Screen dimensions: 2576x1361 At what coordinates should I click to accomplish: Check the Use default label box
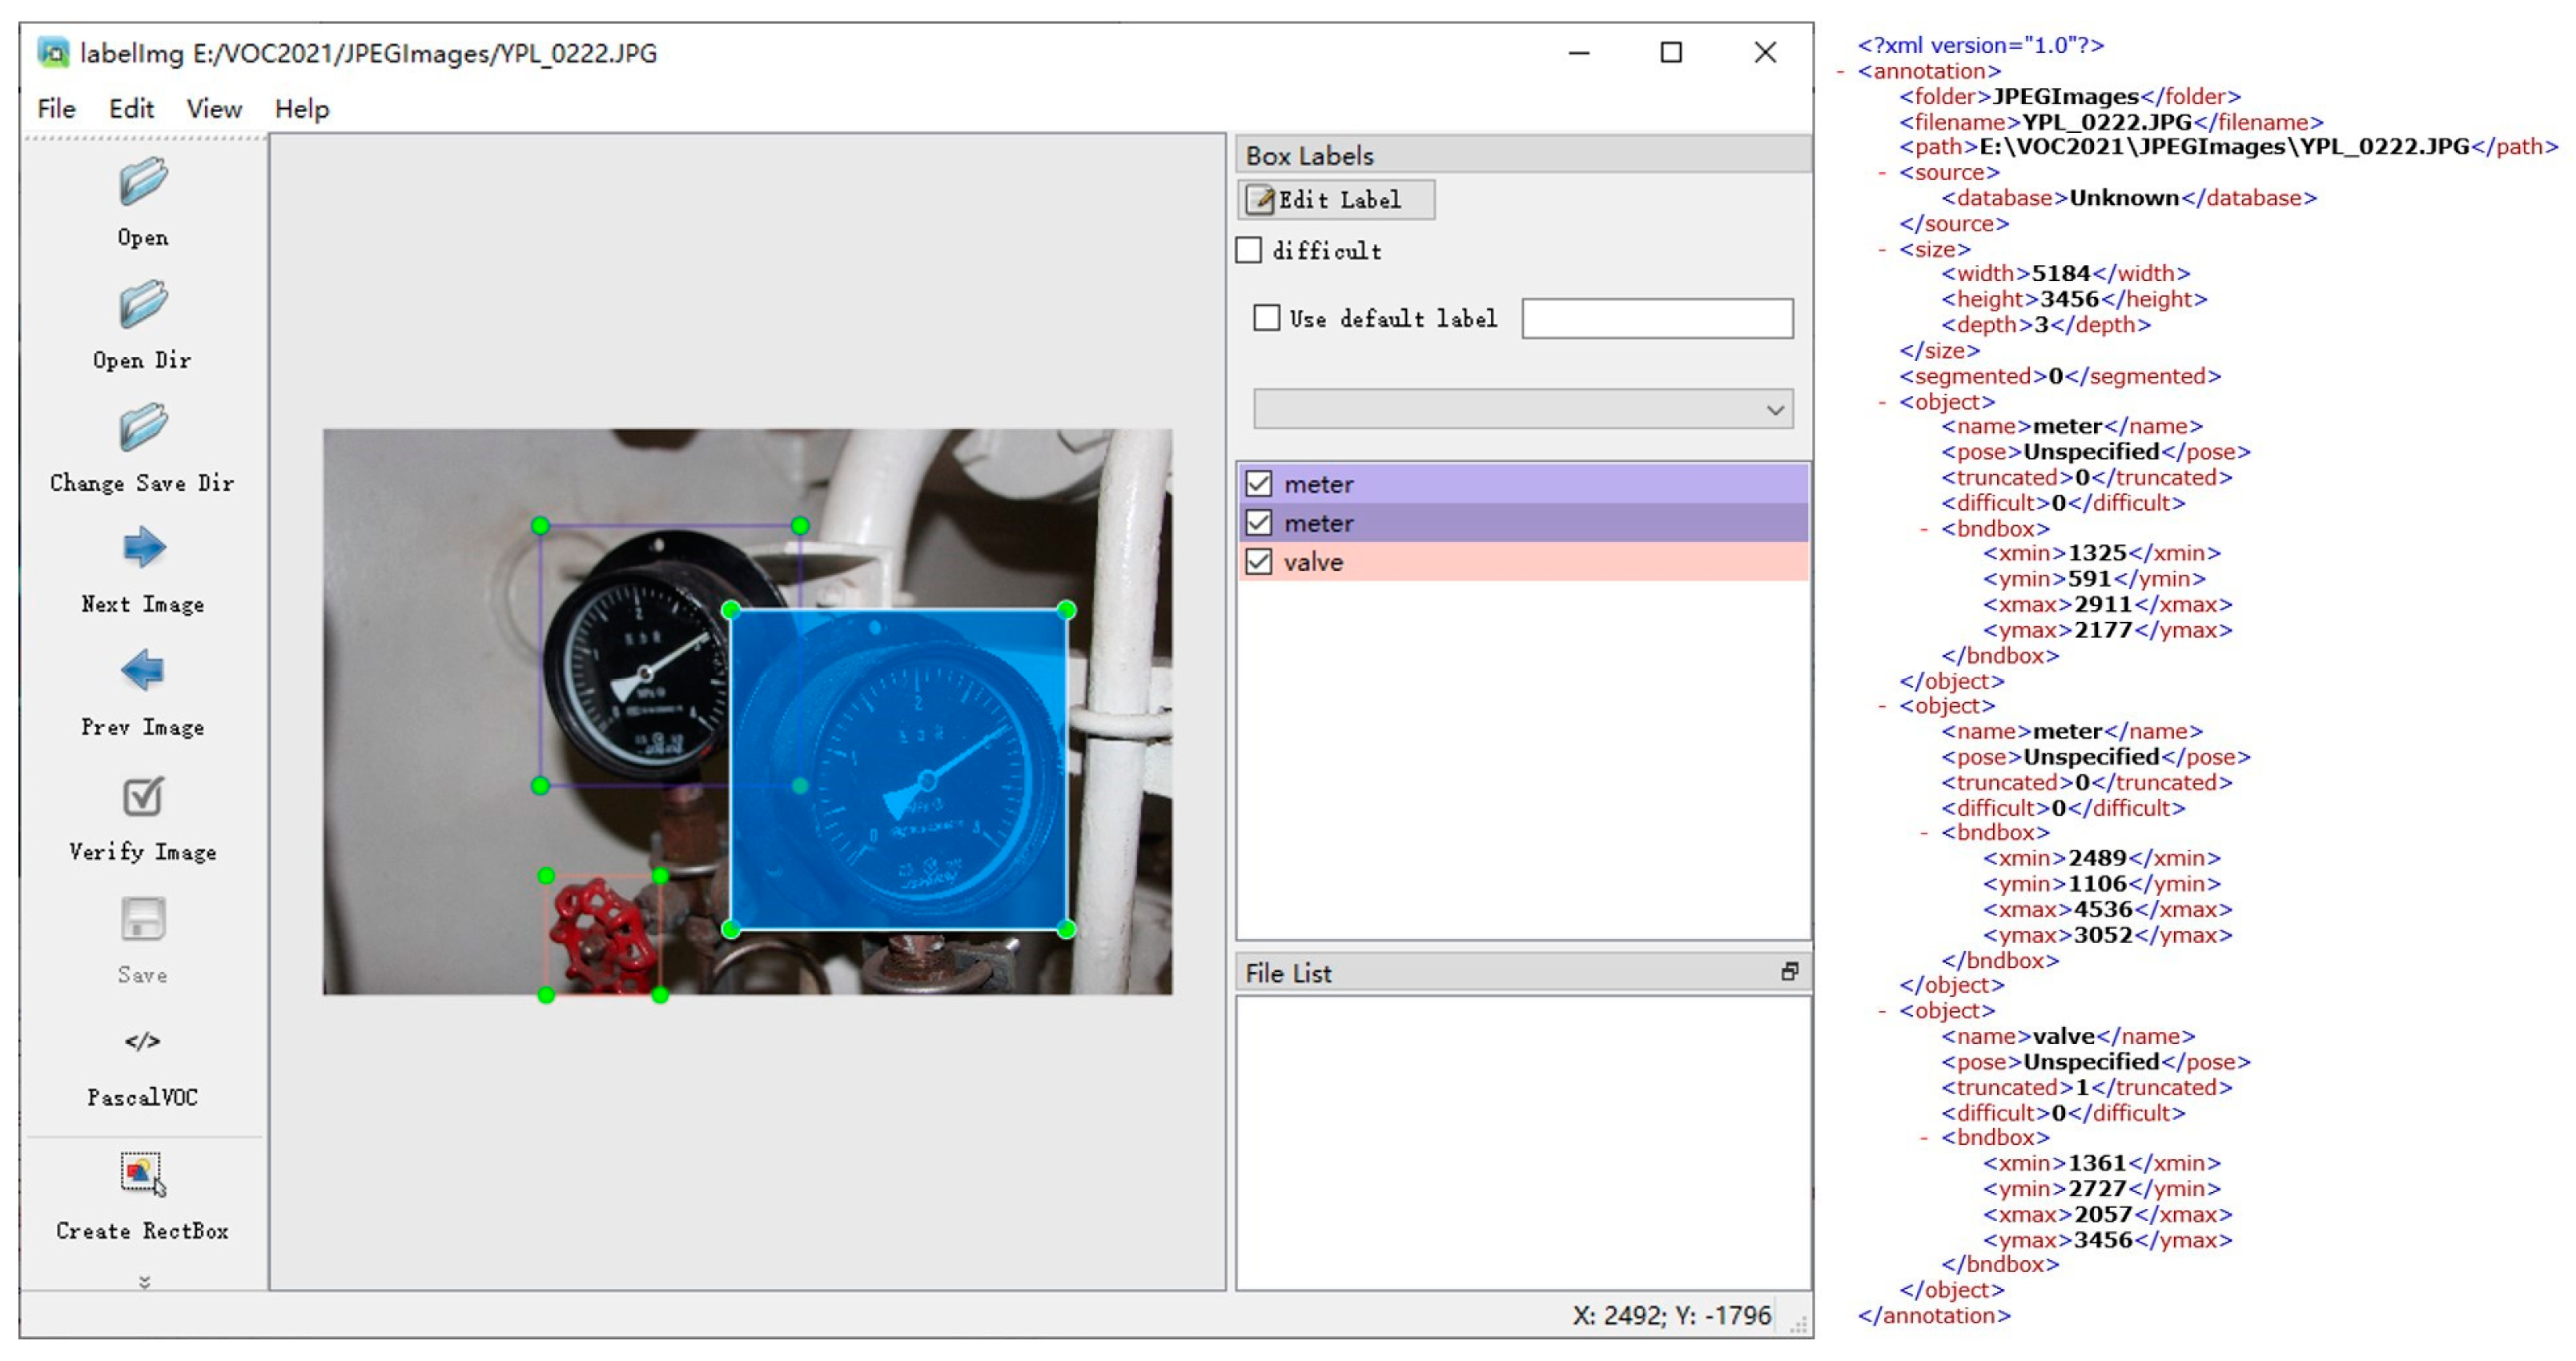(1267, 318)
